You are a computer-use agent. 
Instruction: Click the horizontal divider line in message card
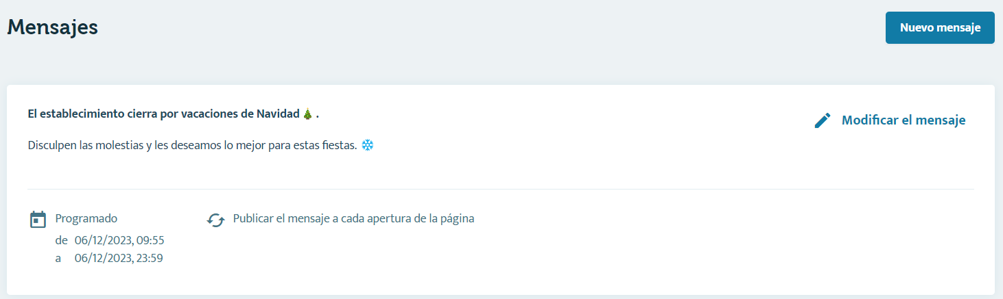(501, 189)
